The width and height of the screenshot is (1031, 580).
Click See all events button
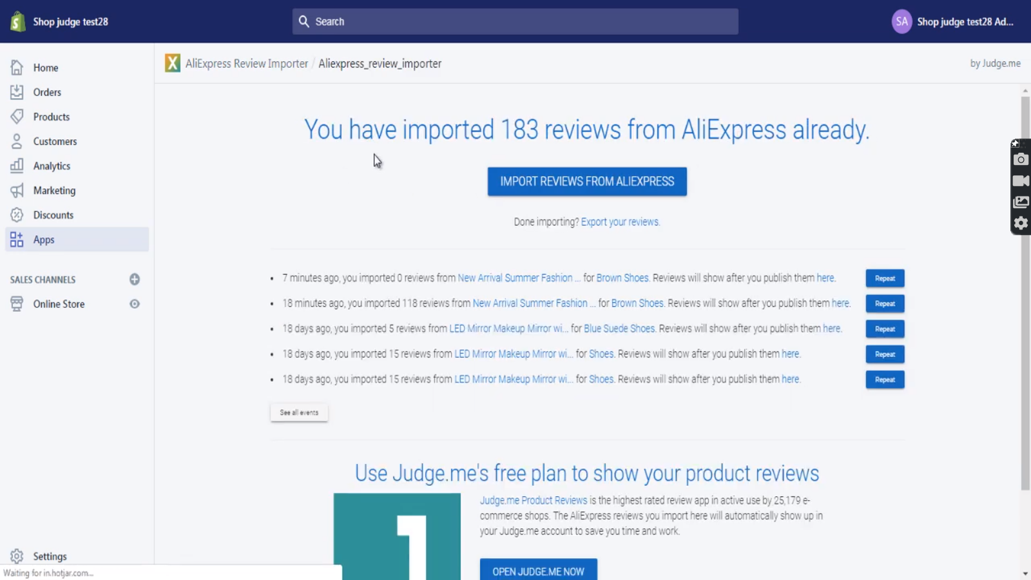coord(299,412)
